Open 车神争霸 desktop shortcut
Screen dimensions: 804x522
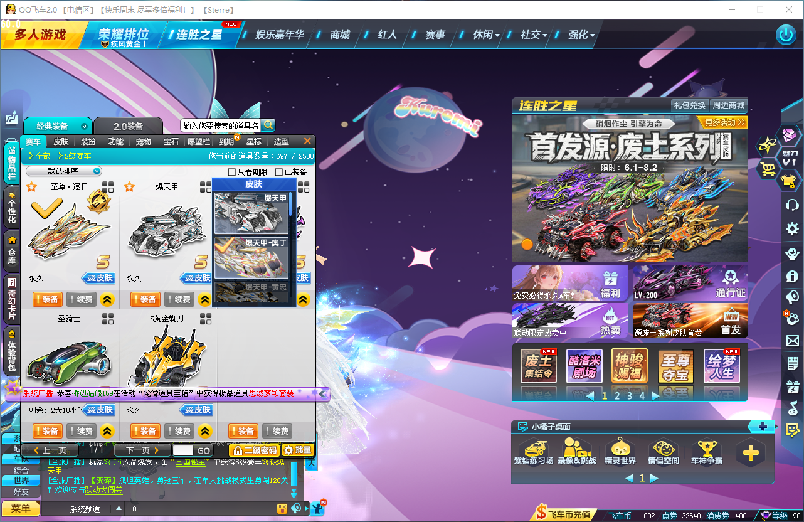tap(707, 453)
